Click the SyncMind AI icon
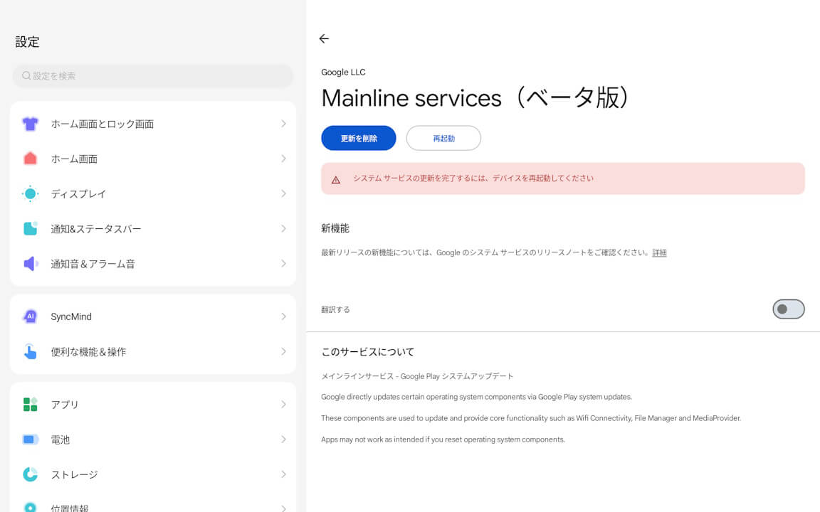Screen dimensions: 820x512 point(31,316)
